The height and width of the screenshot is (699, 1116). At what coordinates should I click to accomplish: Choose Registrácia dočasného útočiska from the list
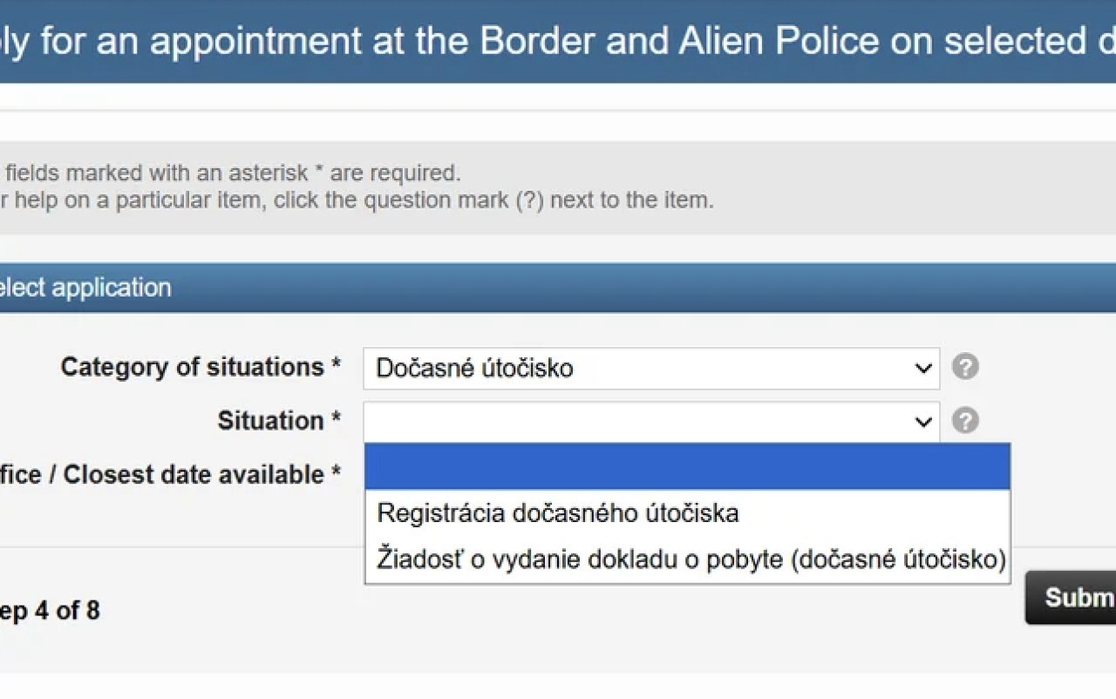tap(558, 513)
